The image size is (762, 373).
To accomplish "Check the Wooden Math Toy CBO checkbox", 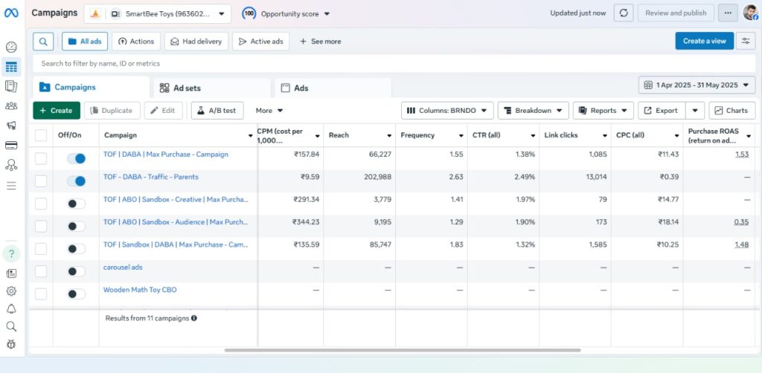I will (x=41, y=293).
